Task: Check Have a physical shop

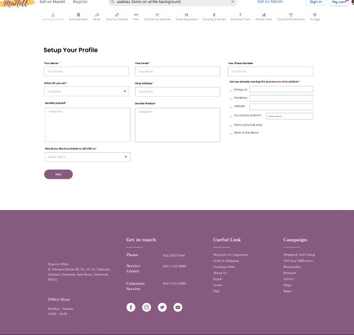Action: 231,125
